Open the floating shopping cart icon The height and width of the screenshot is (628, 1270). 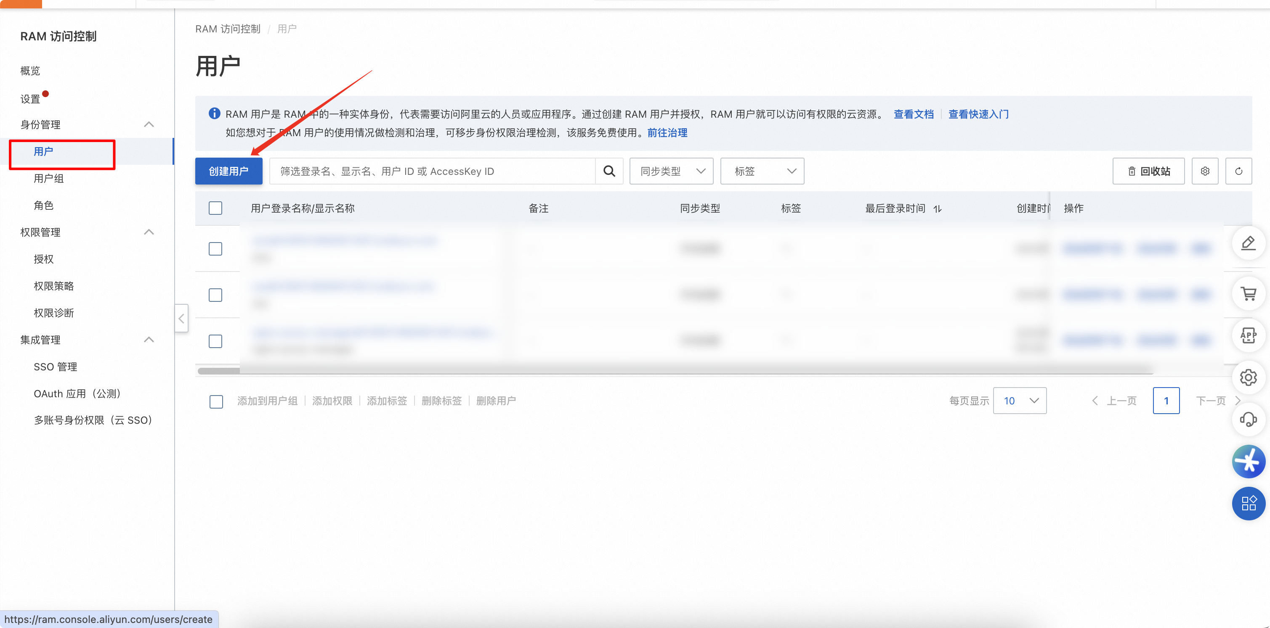pyautogui.click(x=1248, y=294)
